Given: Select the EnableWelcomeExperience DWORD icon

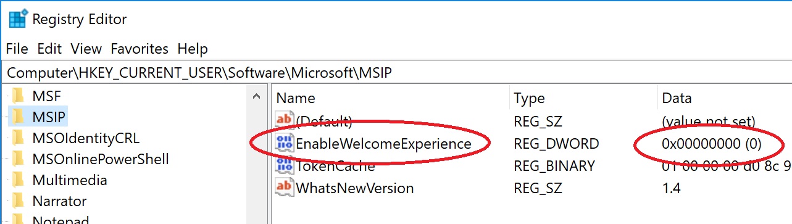Looking at the screenshot, I should (285, 144).
